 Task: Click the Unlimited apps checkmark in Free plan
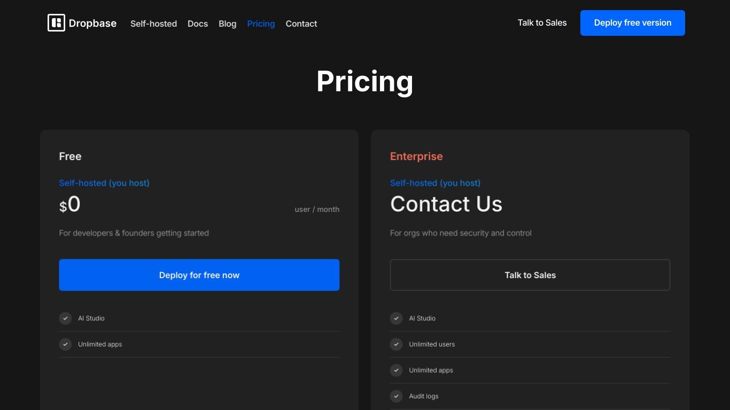[x=65, y=344]
